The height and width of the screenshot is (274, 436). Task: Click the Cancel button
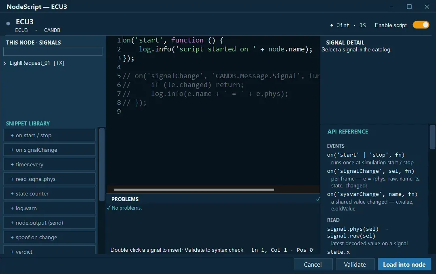click(313, 265)
